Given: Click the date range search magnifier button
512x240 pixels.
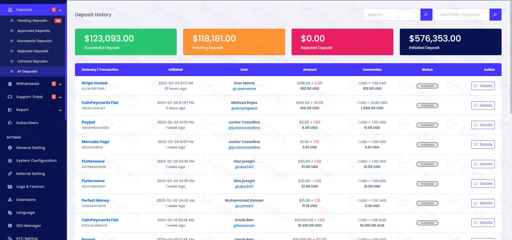Looking at the screenshot, I should pyautogui.click(x=495, y=14).
